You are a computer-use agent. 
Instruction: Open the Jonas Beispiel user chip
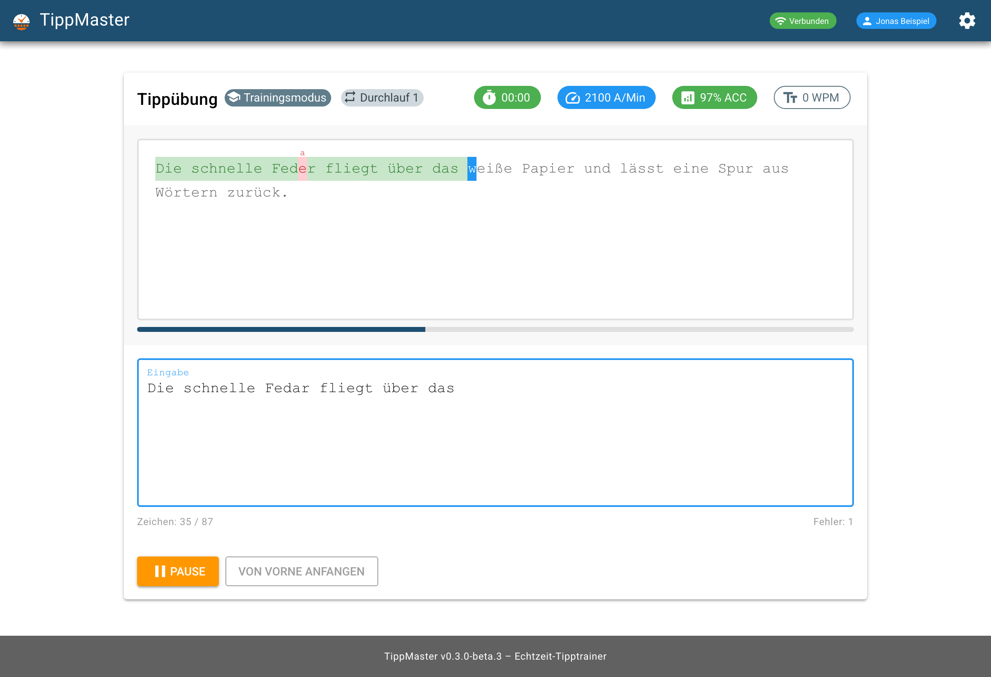pos(896,21)
